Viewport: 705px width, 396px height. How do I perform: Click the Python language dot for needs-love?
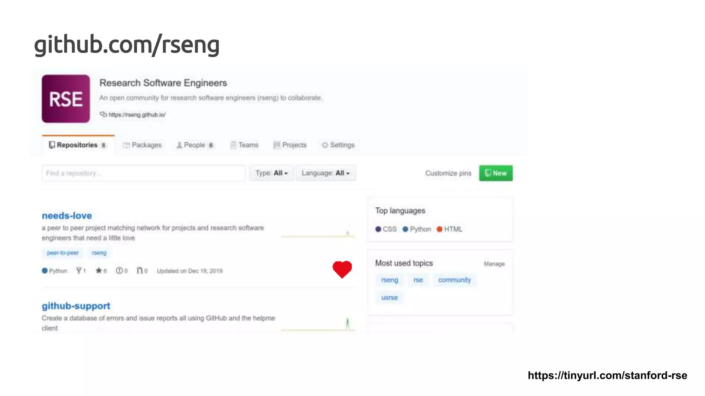click(45, 271)
